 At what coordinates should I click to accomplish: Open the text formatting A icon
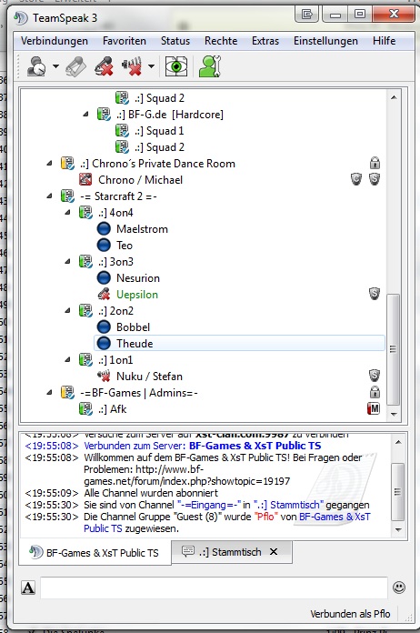tap(28, 588)
